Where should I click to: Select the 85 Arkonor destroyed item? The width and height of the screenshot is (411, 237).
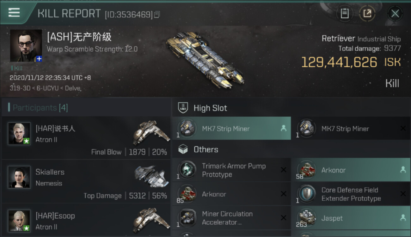tap(231, 194)
